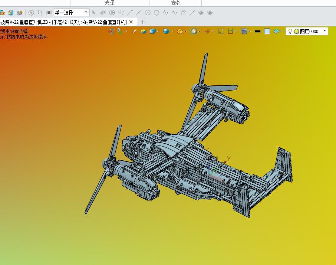Click the exit icon in view toolbar
This screenshot has width=336, height=265.
pos(111,31)
